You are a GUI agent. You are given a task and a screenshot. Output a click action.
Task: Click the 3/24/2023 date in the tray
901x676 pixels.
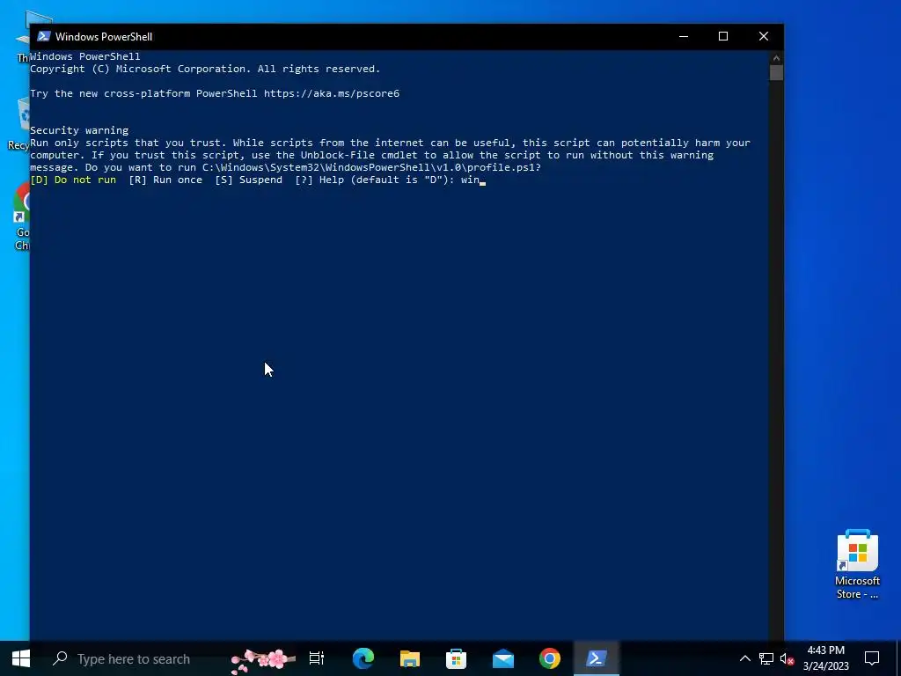(825, 666)
